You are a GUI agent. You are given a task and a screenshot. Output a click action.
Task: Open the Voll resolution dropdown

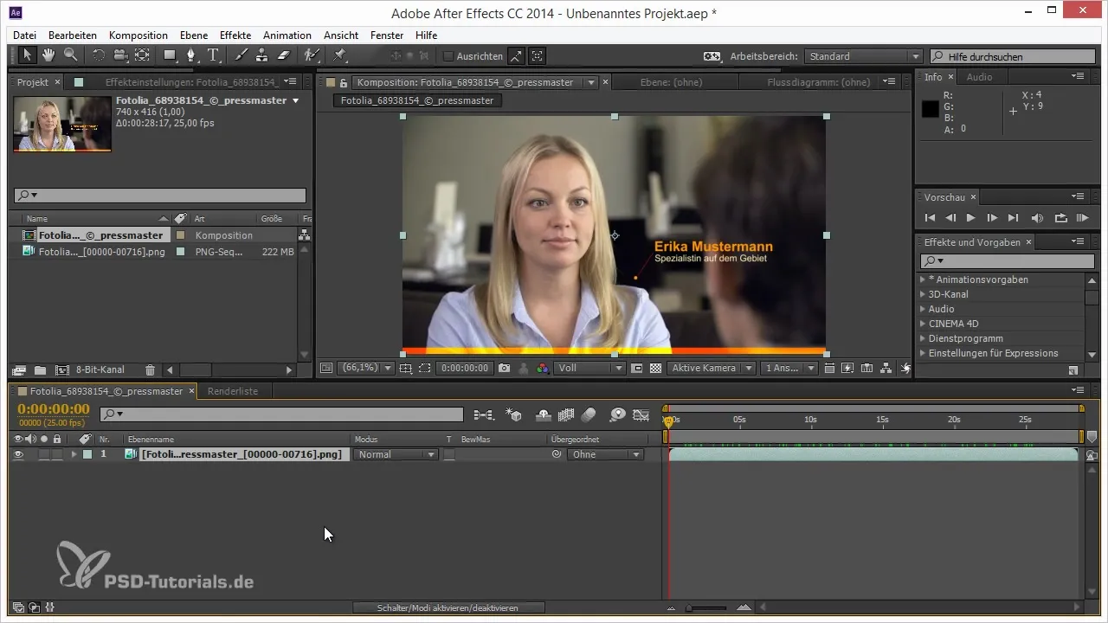[x=590, y=368]
